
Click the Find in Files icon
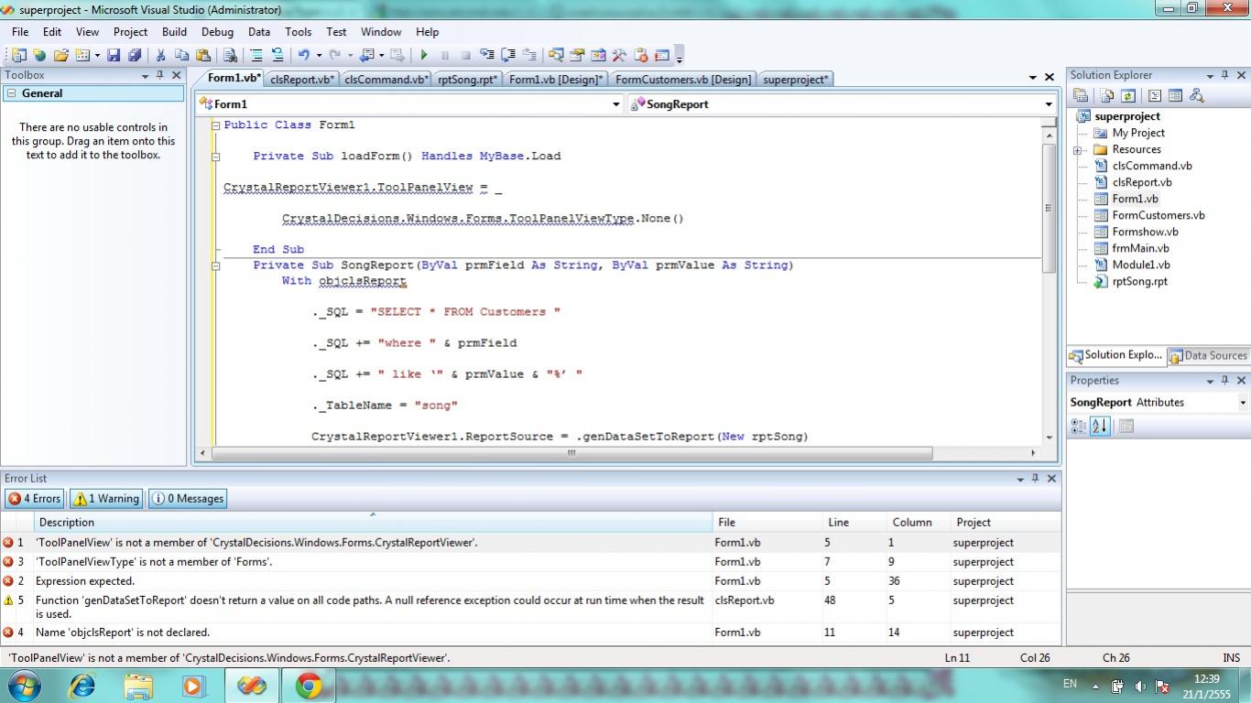click(x=231, y=55)
